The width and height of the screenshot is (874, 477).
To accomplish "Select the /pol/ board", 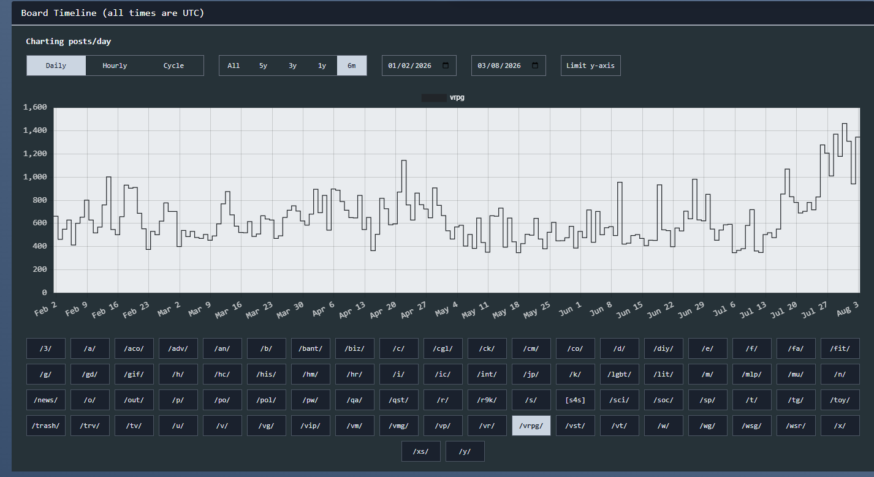I will (267, 400).
